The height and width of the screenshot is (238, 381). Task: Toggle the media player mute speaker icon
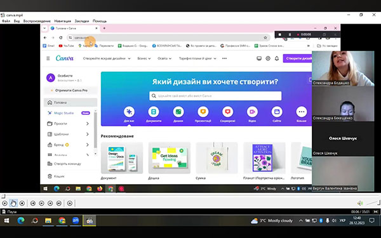360,203
